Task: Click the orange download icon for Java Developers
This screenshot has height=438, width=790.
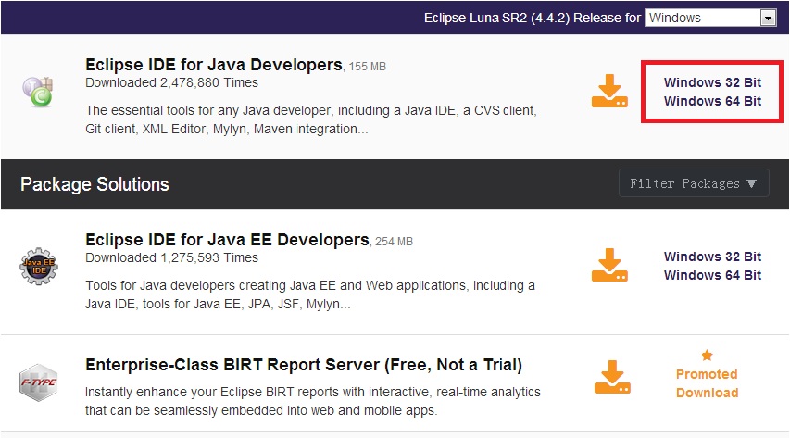Action: (609, 92)
